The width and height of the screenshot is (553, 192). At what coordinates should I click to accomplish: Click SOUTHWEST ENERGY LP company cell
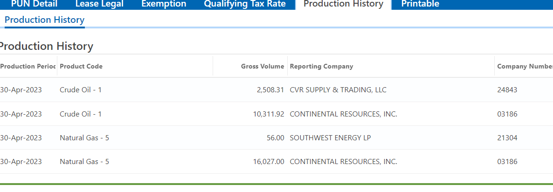(331, 138)
